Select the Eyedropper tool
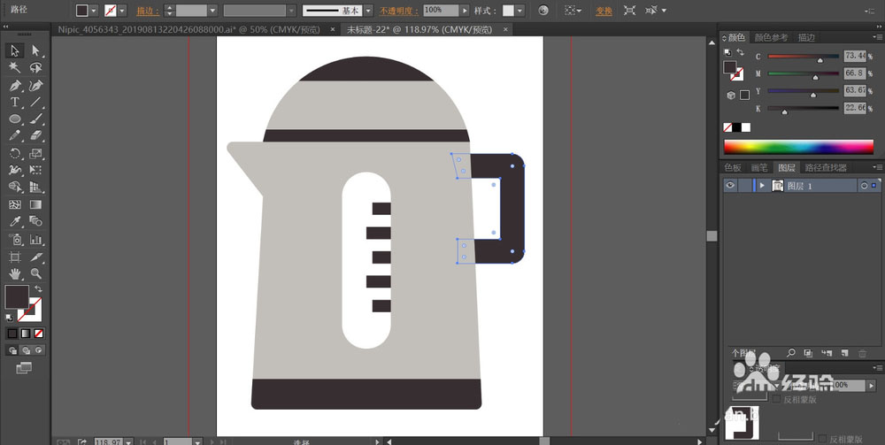 pos(15,221)
